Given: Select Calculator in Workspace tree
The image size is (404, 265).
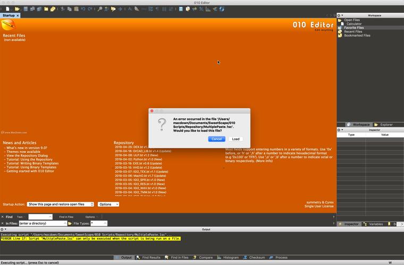Looking at the screenshot, I should pyautogui.click(x=353, y=24).
